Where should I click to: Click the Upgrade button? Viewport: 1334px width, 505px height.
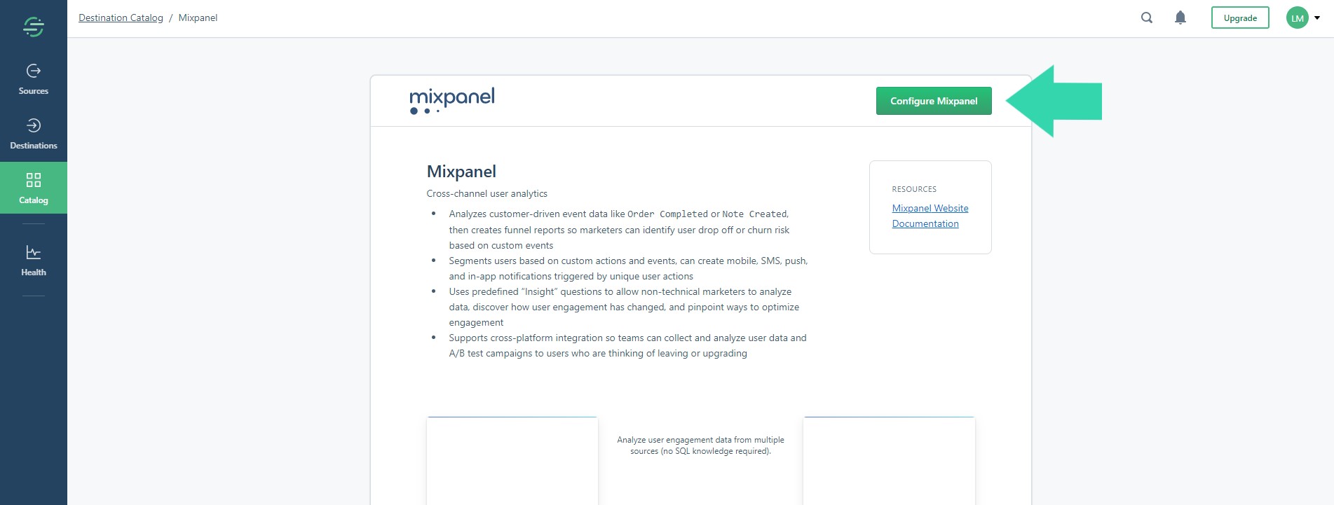(1240, 18)
